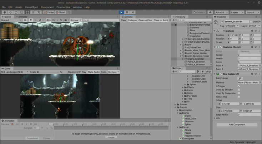
Task: Lock the Inspector panel
Action: click(x=256, y=17)
